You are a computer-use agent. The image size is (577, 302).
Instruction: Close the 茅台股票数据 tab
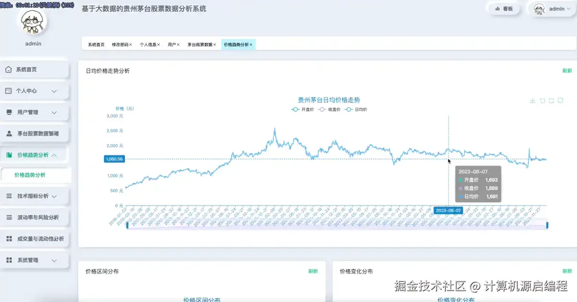coord(214,45)
